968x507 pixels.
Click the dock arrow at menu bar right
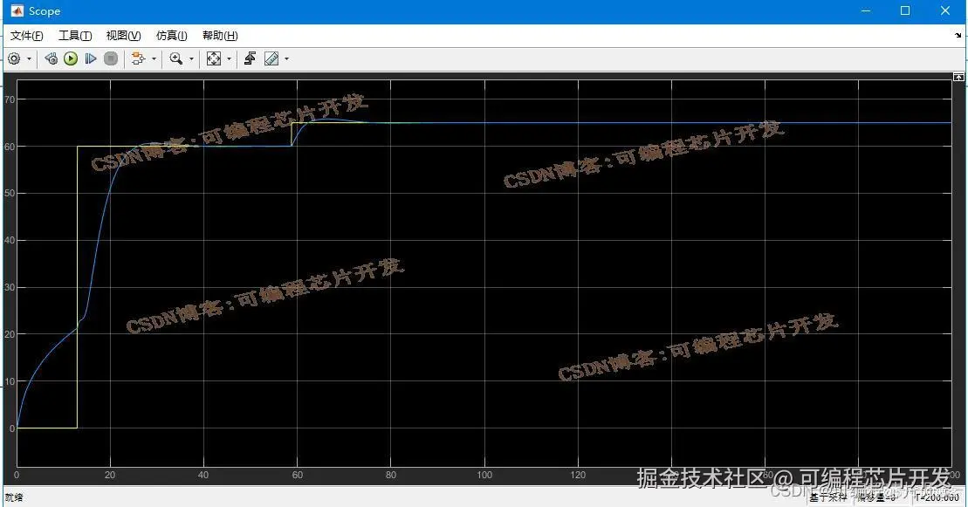(x=958, y=36)
